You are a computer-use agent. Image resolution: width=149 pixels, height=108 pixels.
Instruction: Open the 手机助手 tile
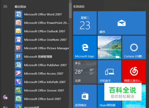109,72
